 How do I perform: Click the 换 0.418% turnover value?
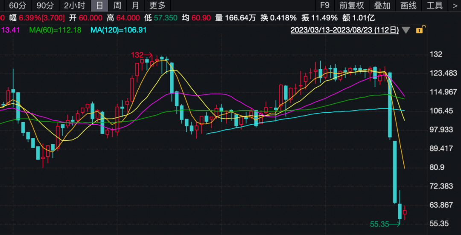[x=278, y=18]
